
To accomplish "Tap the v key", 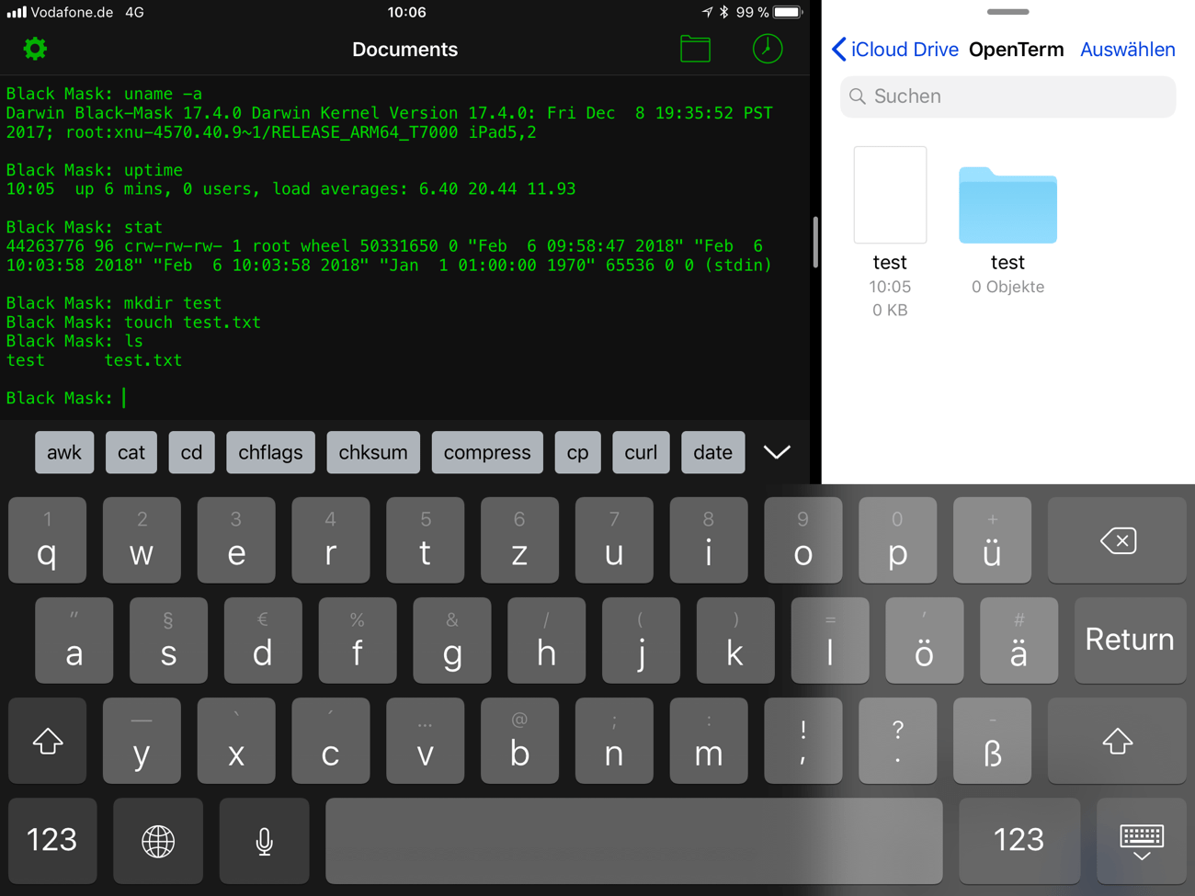I will pyautogui.click(x=426, y=741).
